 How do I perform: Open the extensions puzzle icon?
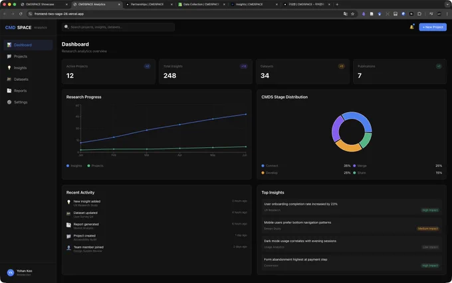pyautogui.click(x=419, y=14)
